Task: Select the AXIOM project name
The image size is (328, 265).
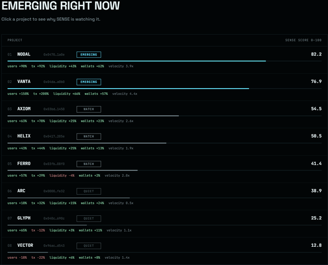Action: (x=24, y=109)
